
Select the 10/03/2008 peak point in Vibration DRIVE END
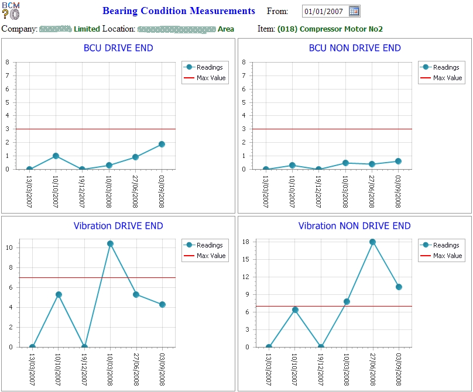111,243
